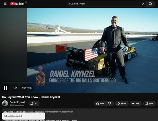The height and width of the screenshot is (121, 158).
Task: Open the #PurposeDriven hashtag
Action: coord(66,112)
